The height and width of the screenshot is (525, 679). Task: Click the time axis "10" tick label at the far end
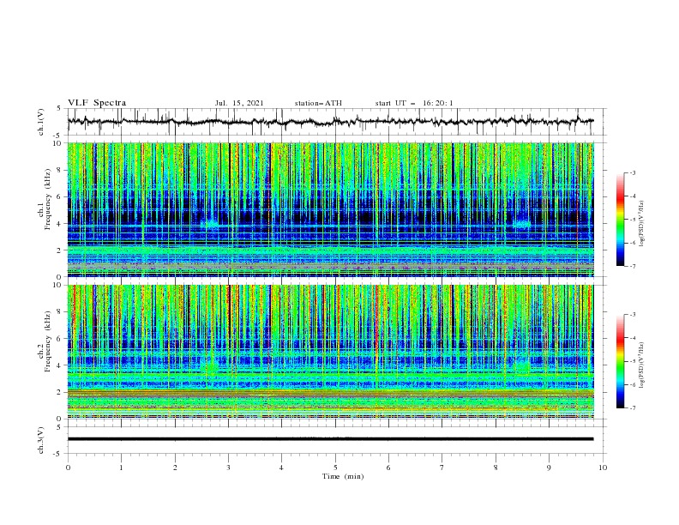(x=603, y=468)
